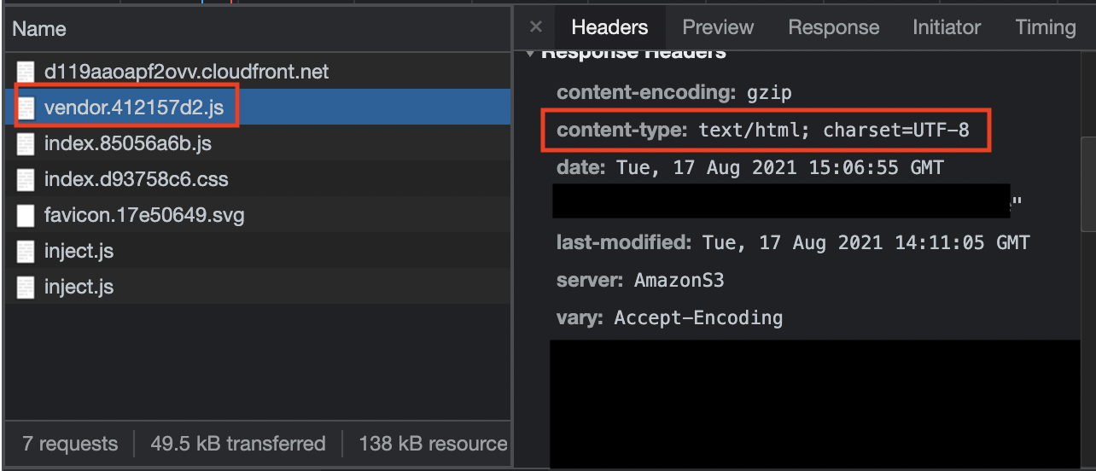Click the file icon of the first inject.js
The width and height of the screenshot is (1096, 471).
click(26, 251)
